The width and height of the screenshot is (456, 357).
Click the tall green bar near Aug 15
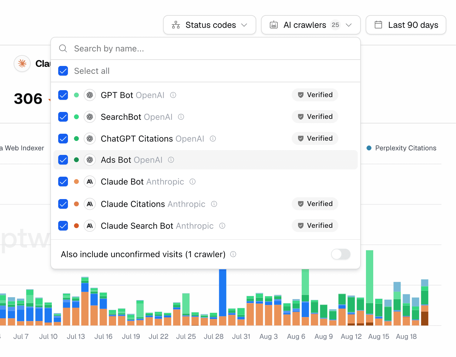(x=370, y=277)
